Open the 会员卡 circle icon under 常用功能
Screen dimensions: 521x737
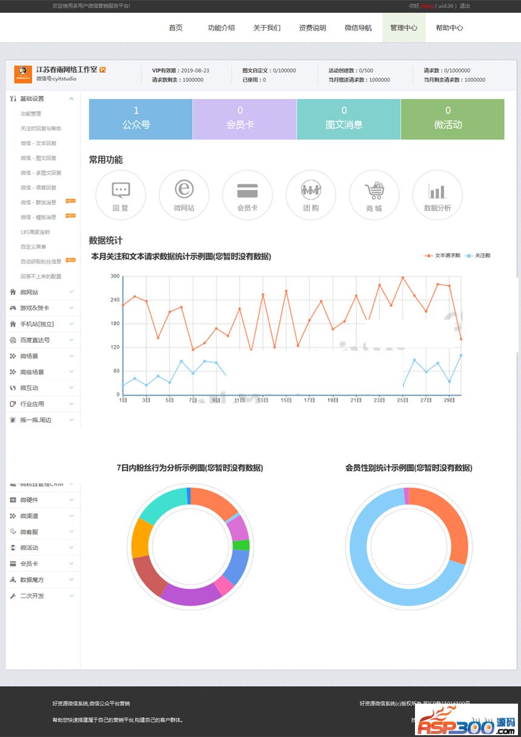click(x=247, y=195)
